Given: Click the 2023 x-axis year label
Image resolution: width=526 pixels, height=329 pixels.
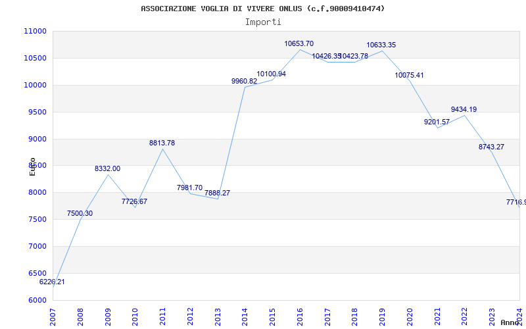Looking at the screenshot, I should click(492, 317).
